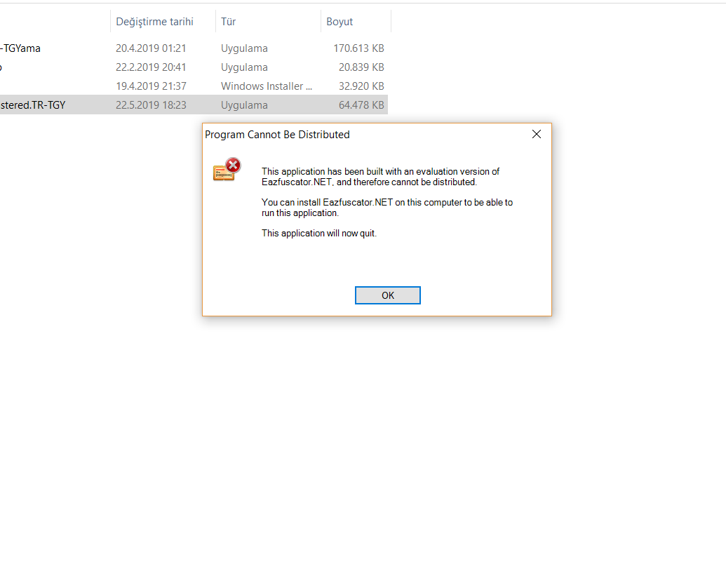Click the Windows Installer type label
The image size is (726, 571).
click(267, 86)
